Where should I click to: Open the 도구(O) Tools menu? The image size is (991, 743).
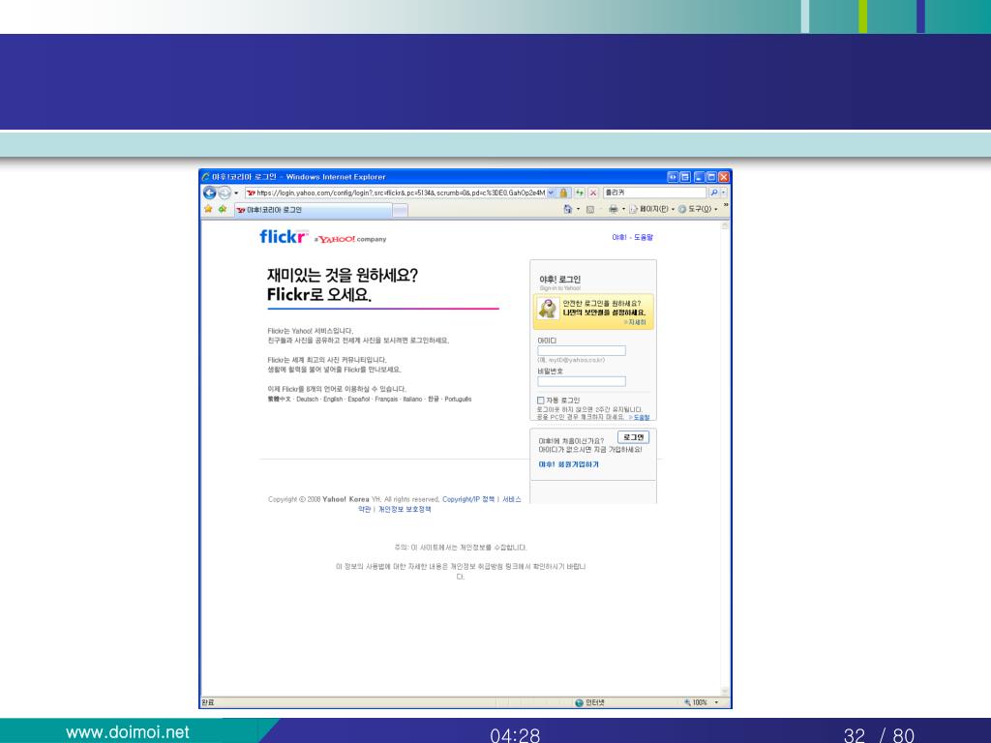(x=698, y=209)
